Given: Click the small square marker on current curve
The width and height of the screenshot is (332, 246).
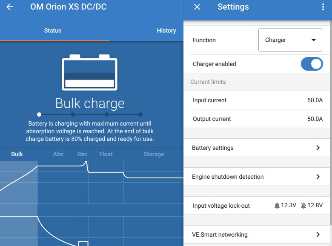Looking at the screenshot, I should point(83,243).
